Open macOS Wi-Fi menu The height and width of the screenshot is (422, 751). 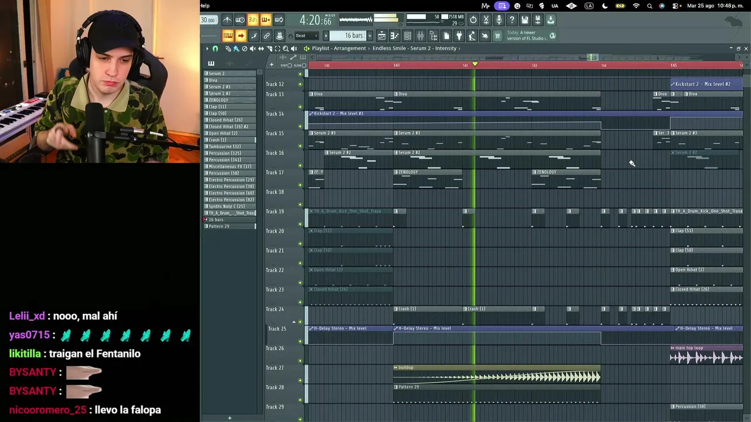click(x=636, y=6)
